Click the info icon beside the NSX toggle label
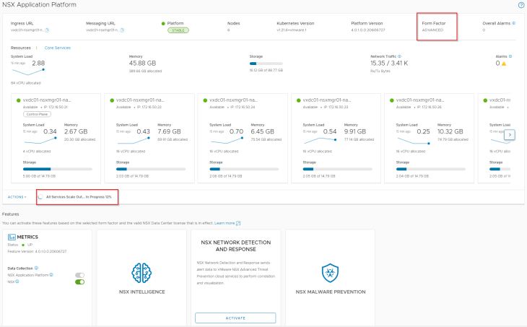The height and width of the screenshot is (327, 527). [17, 282]
